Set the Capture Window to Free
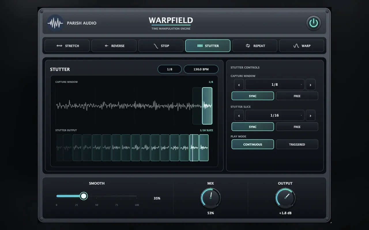This screenshot has width=369, height=230. click(x=297, y=96)
